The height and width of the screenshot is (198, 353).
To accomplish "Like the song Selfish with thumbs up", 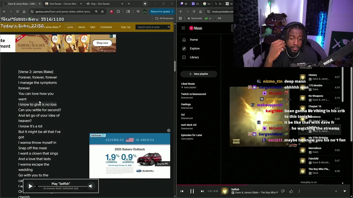I will coord(291,191).
